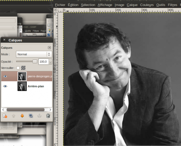Open the Fichier menu
The image size is (181, 146).
[60, 5]
